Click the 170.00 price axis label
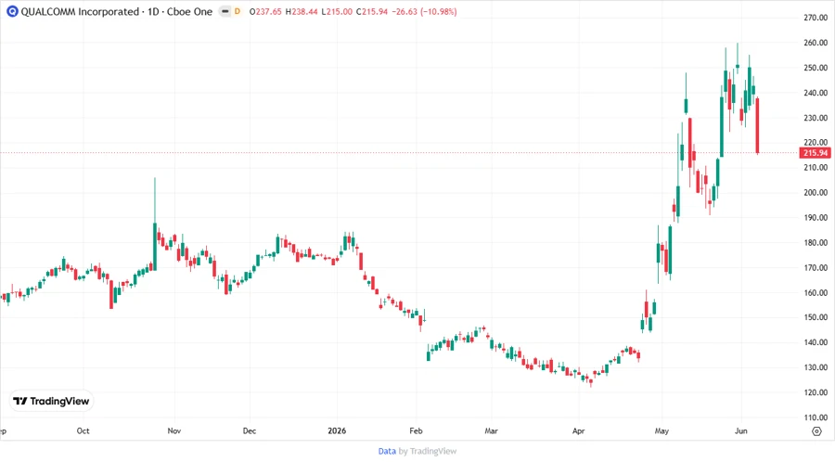835x462 pixels. tap(816, 268)
